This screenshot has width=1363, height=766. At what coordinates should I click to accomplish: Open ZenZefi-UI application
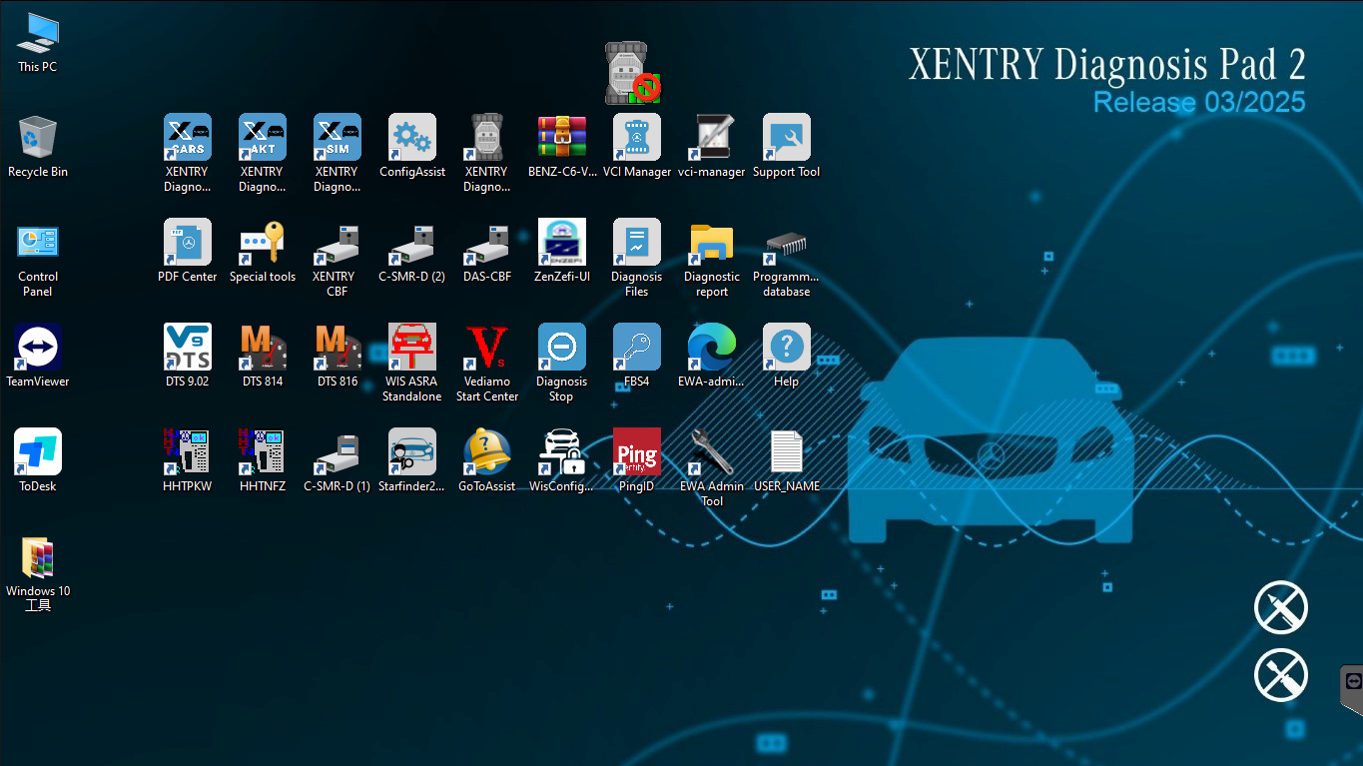tap(562, 243)
